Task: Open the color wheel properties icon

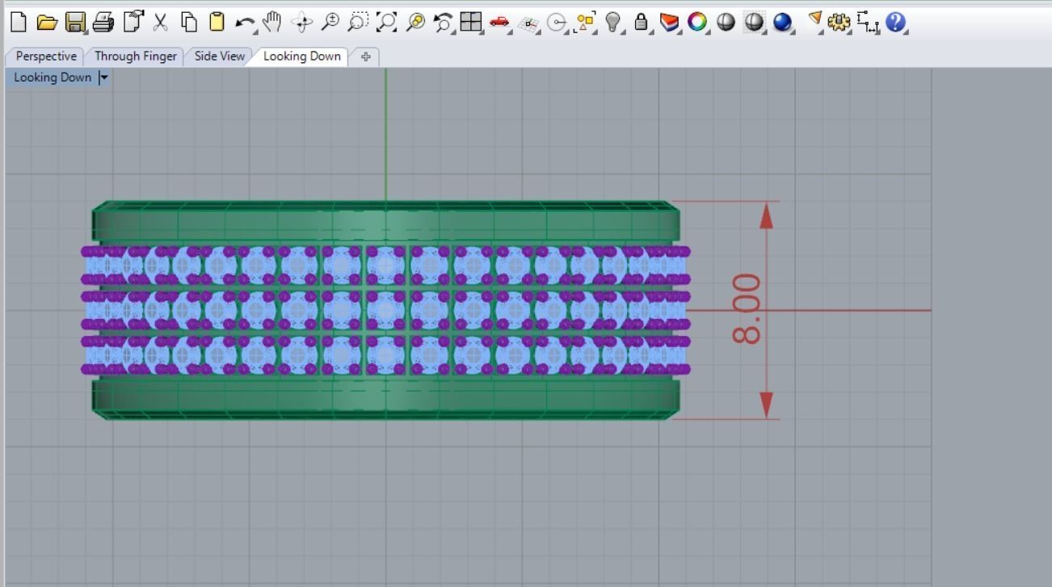Action: tap(696, 23)
